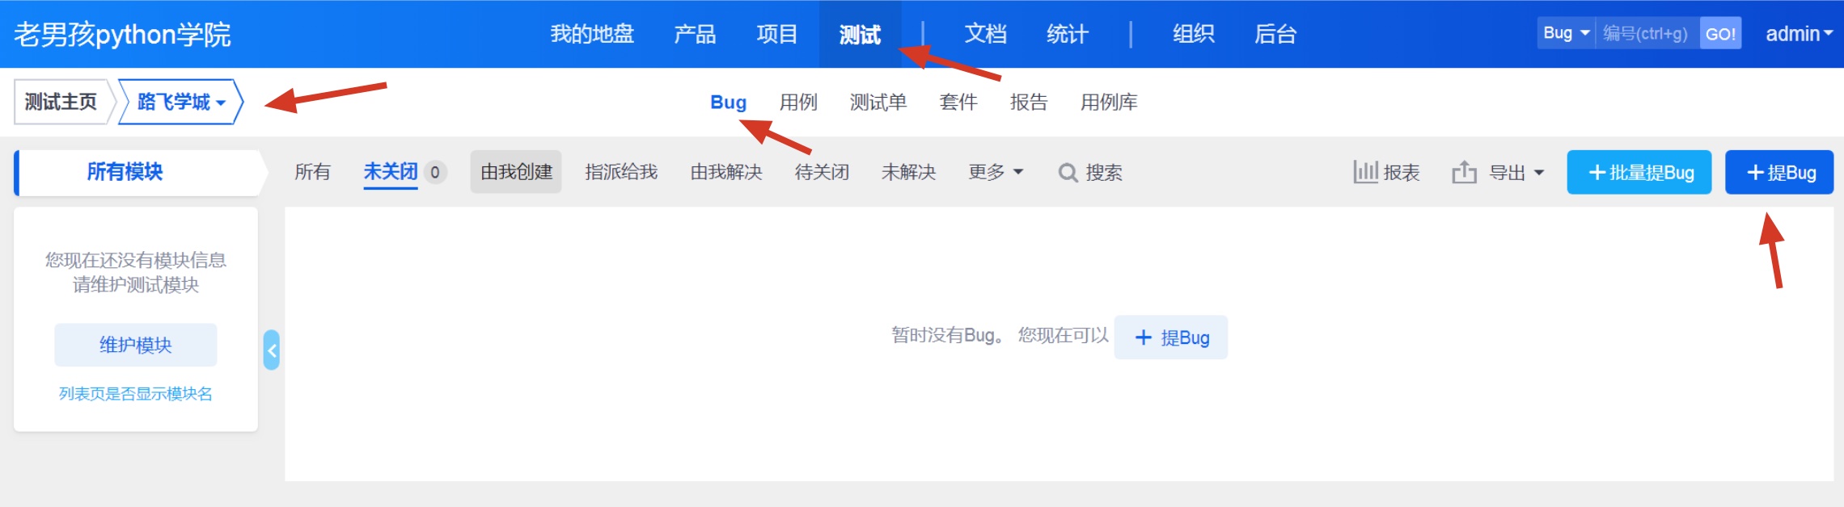Open the 项目 main menu
The width and height of the screenshot is (1844, 507).
(x=777, y=34)
